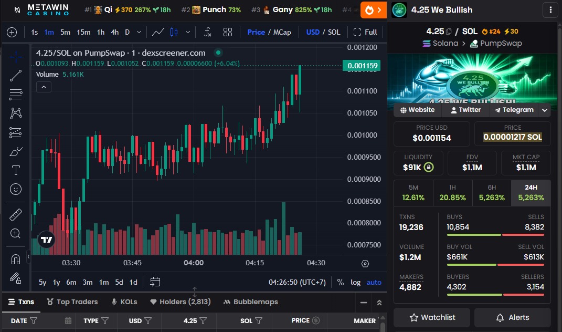This screenshot has width=562, height=332.
Task: Open chart settings gear icon
Action: [365, 264]
